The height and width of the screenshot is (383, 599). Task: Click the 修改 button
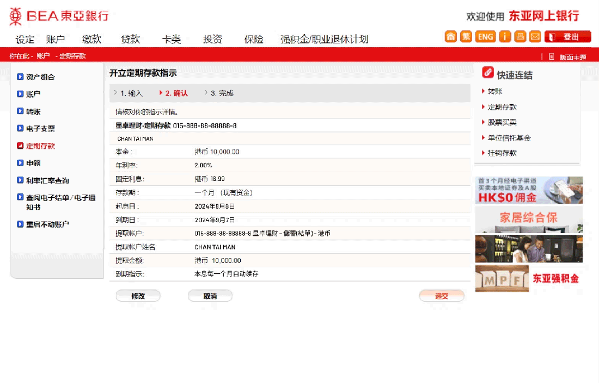tap(138, 296)
